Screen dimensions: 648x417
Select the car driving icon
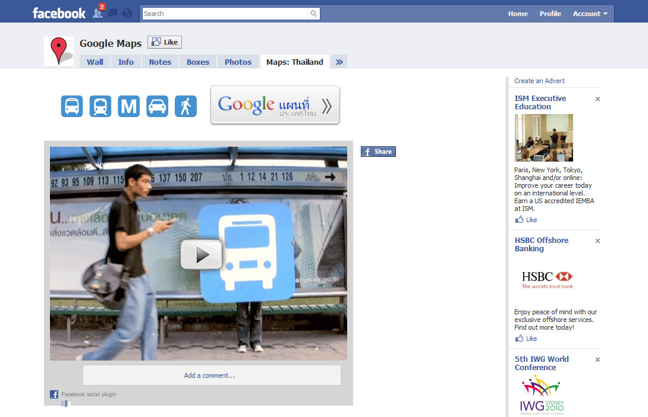coord(157,106)
